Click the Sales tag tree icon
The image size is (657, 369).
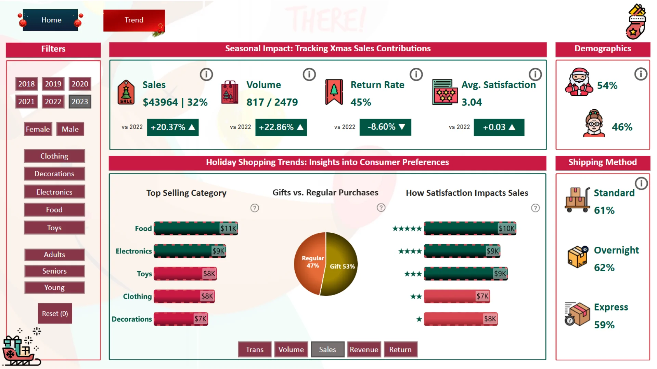(126, 92)
